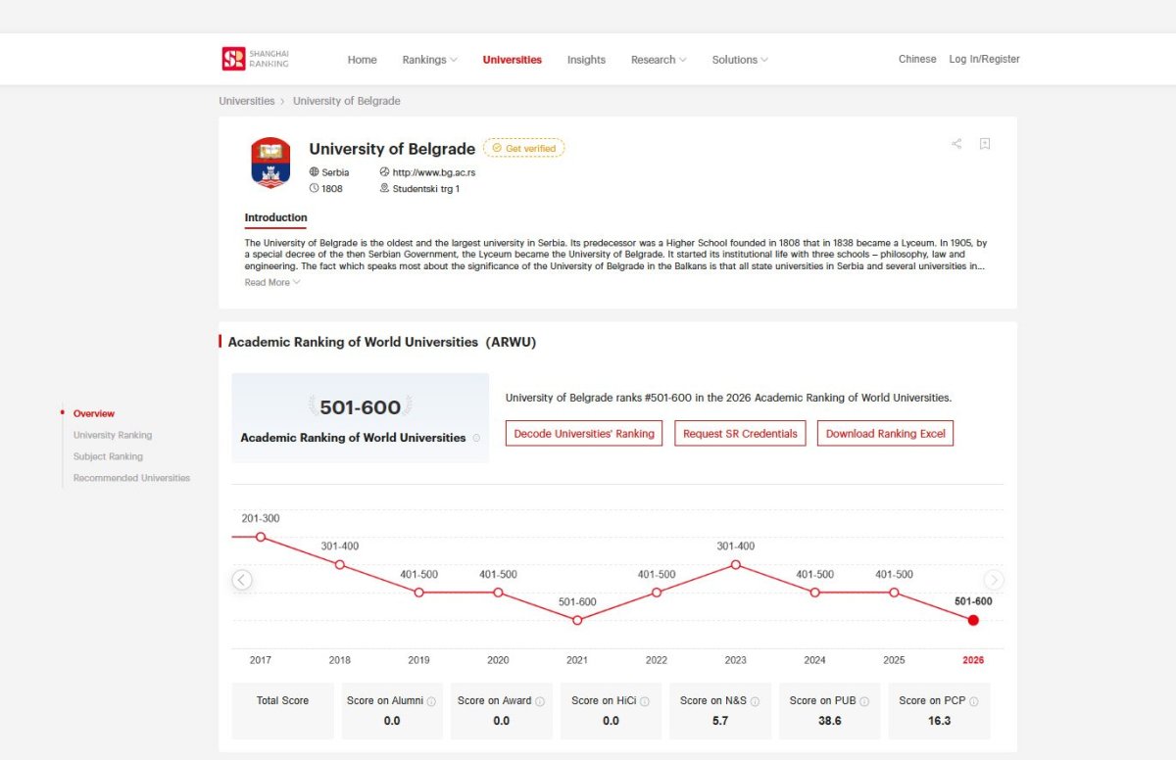
Task: Jump to University Ranking section
Action: [x=113, y=435]
